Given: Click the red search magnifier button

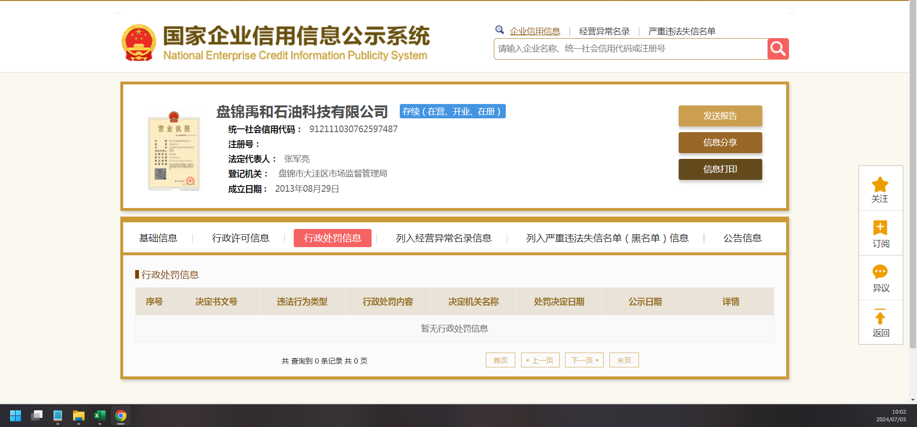Looking at the screenshot, I should (778, 49).
